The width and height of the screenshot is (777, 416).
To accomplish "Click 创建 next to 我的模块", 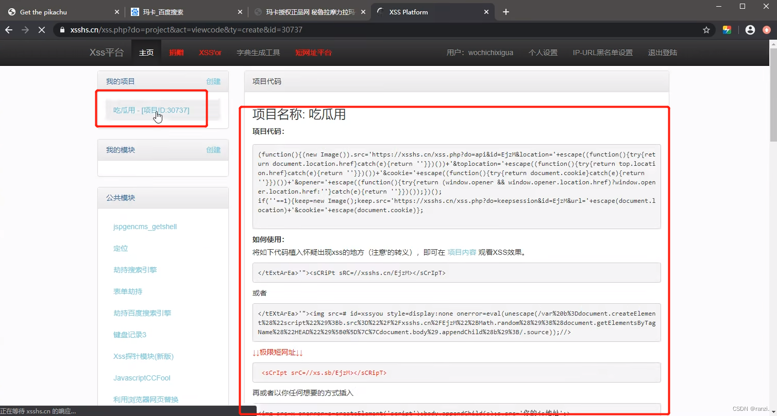I will (213, 150).
